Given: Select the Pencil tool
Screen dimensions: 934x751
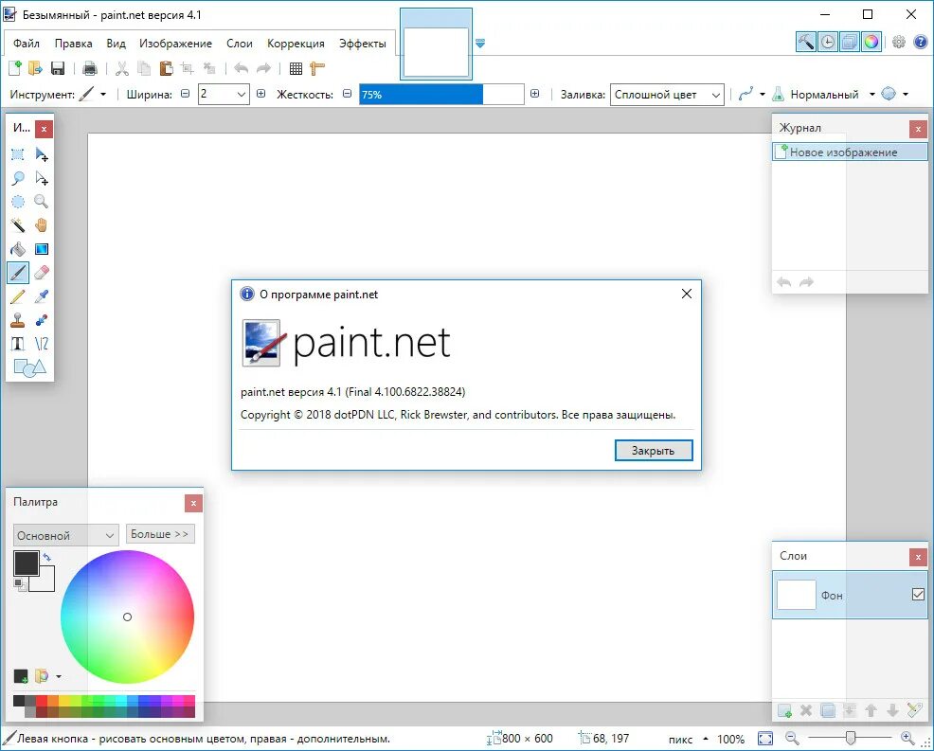Looking at the screenshot, I should click(18, 296).
